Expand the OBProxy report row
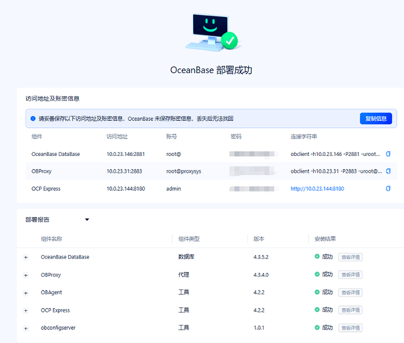Screen dimensions: 404x343 click(26, 275)
